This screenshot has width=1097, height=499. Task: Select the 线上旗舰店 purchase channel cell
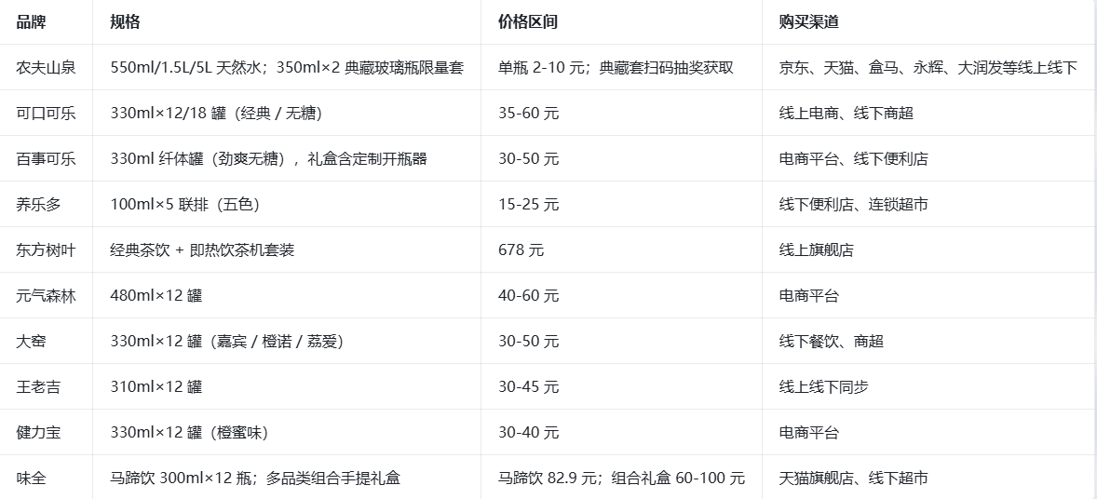pyautogui.click(x=817, y=249)
